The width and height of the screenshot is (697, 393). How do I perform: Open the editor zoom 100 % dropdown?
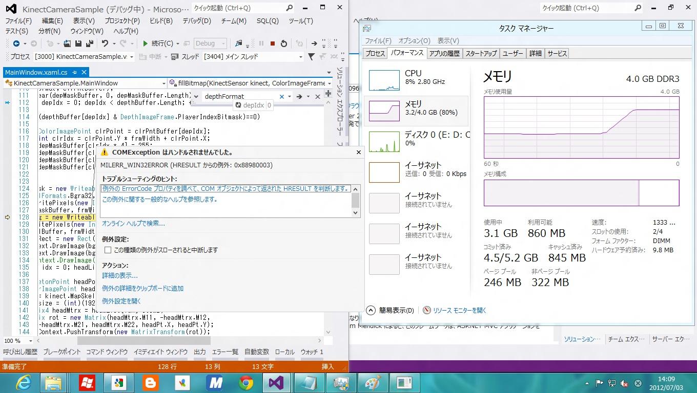31,341
